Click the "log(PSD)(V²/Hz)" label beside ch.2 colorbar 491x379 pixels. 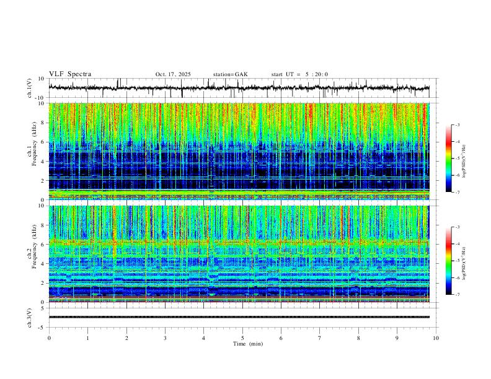coord(464,264)
